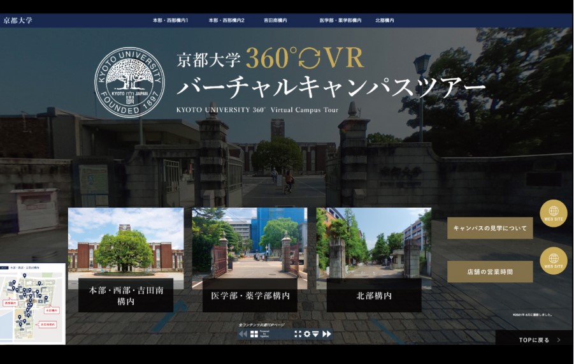Enter fullscreen mode via expand-arrows icon
This screenshot has width=574, height=364.
point(298,334)
